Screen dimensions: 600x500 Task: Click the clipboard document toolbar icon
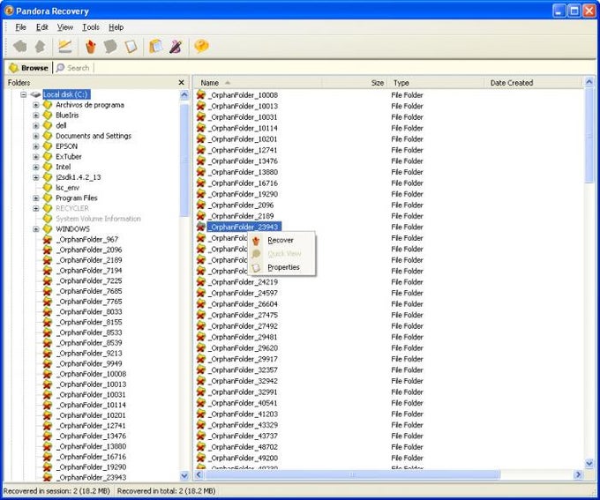156,47
